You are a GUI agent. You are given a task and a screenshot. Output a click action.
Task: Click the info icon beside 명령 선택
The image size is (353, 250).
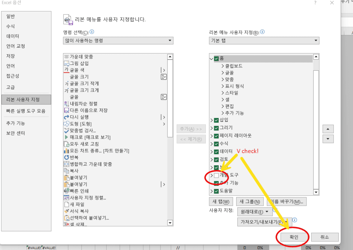92,32
